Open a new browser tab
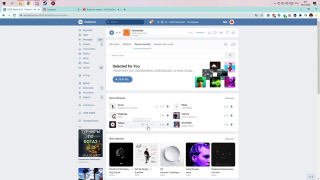The width and height of the screenshot is (320, 180). click(x=124, y=9)
